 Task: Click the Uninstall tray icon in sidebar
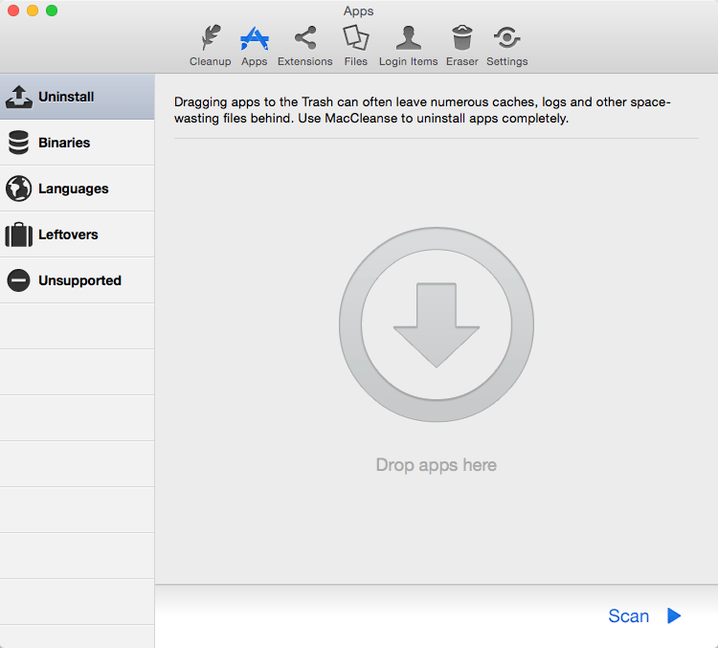point(19,97)
